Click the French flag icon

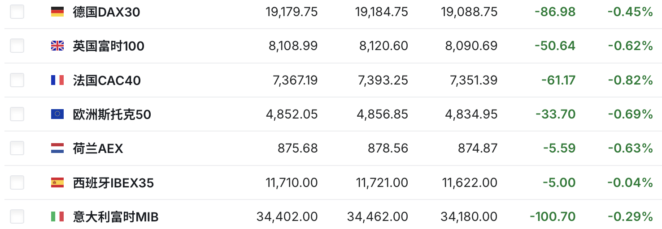(57, 80)
